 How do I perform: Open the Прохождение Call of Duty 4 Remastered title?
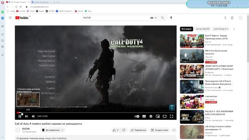(x=219, y=82)
